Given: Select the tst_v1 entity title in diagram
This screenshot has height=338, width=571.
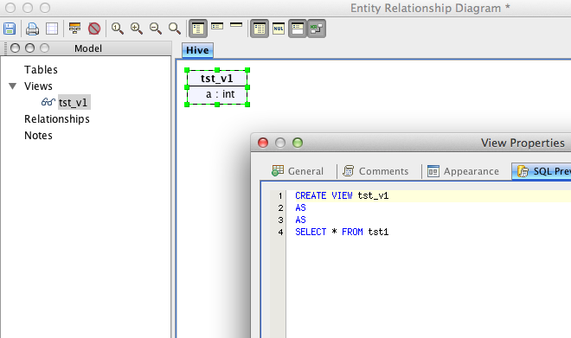Looking at the screenshot, I should click(x=216, y=78).
